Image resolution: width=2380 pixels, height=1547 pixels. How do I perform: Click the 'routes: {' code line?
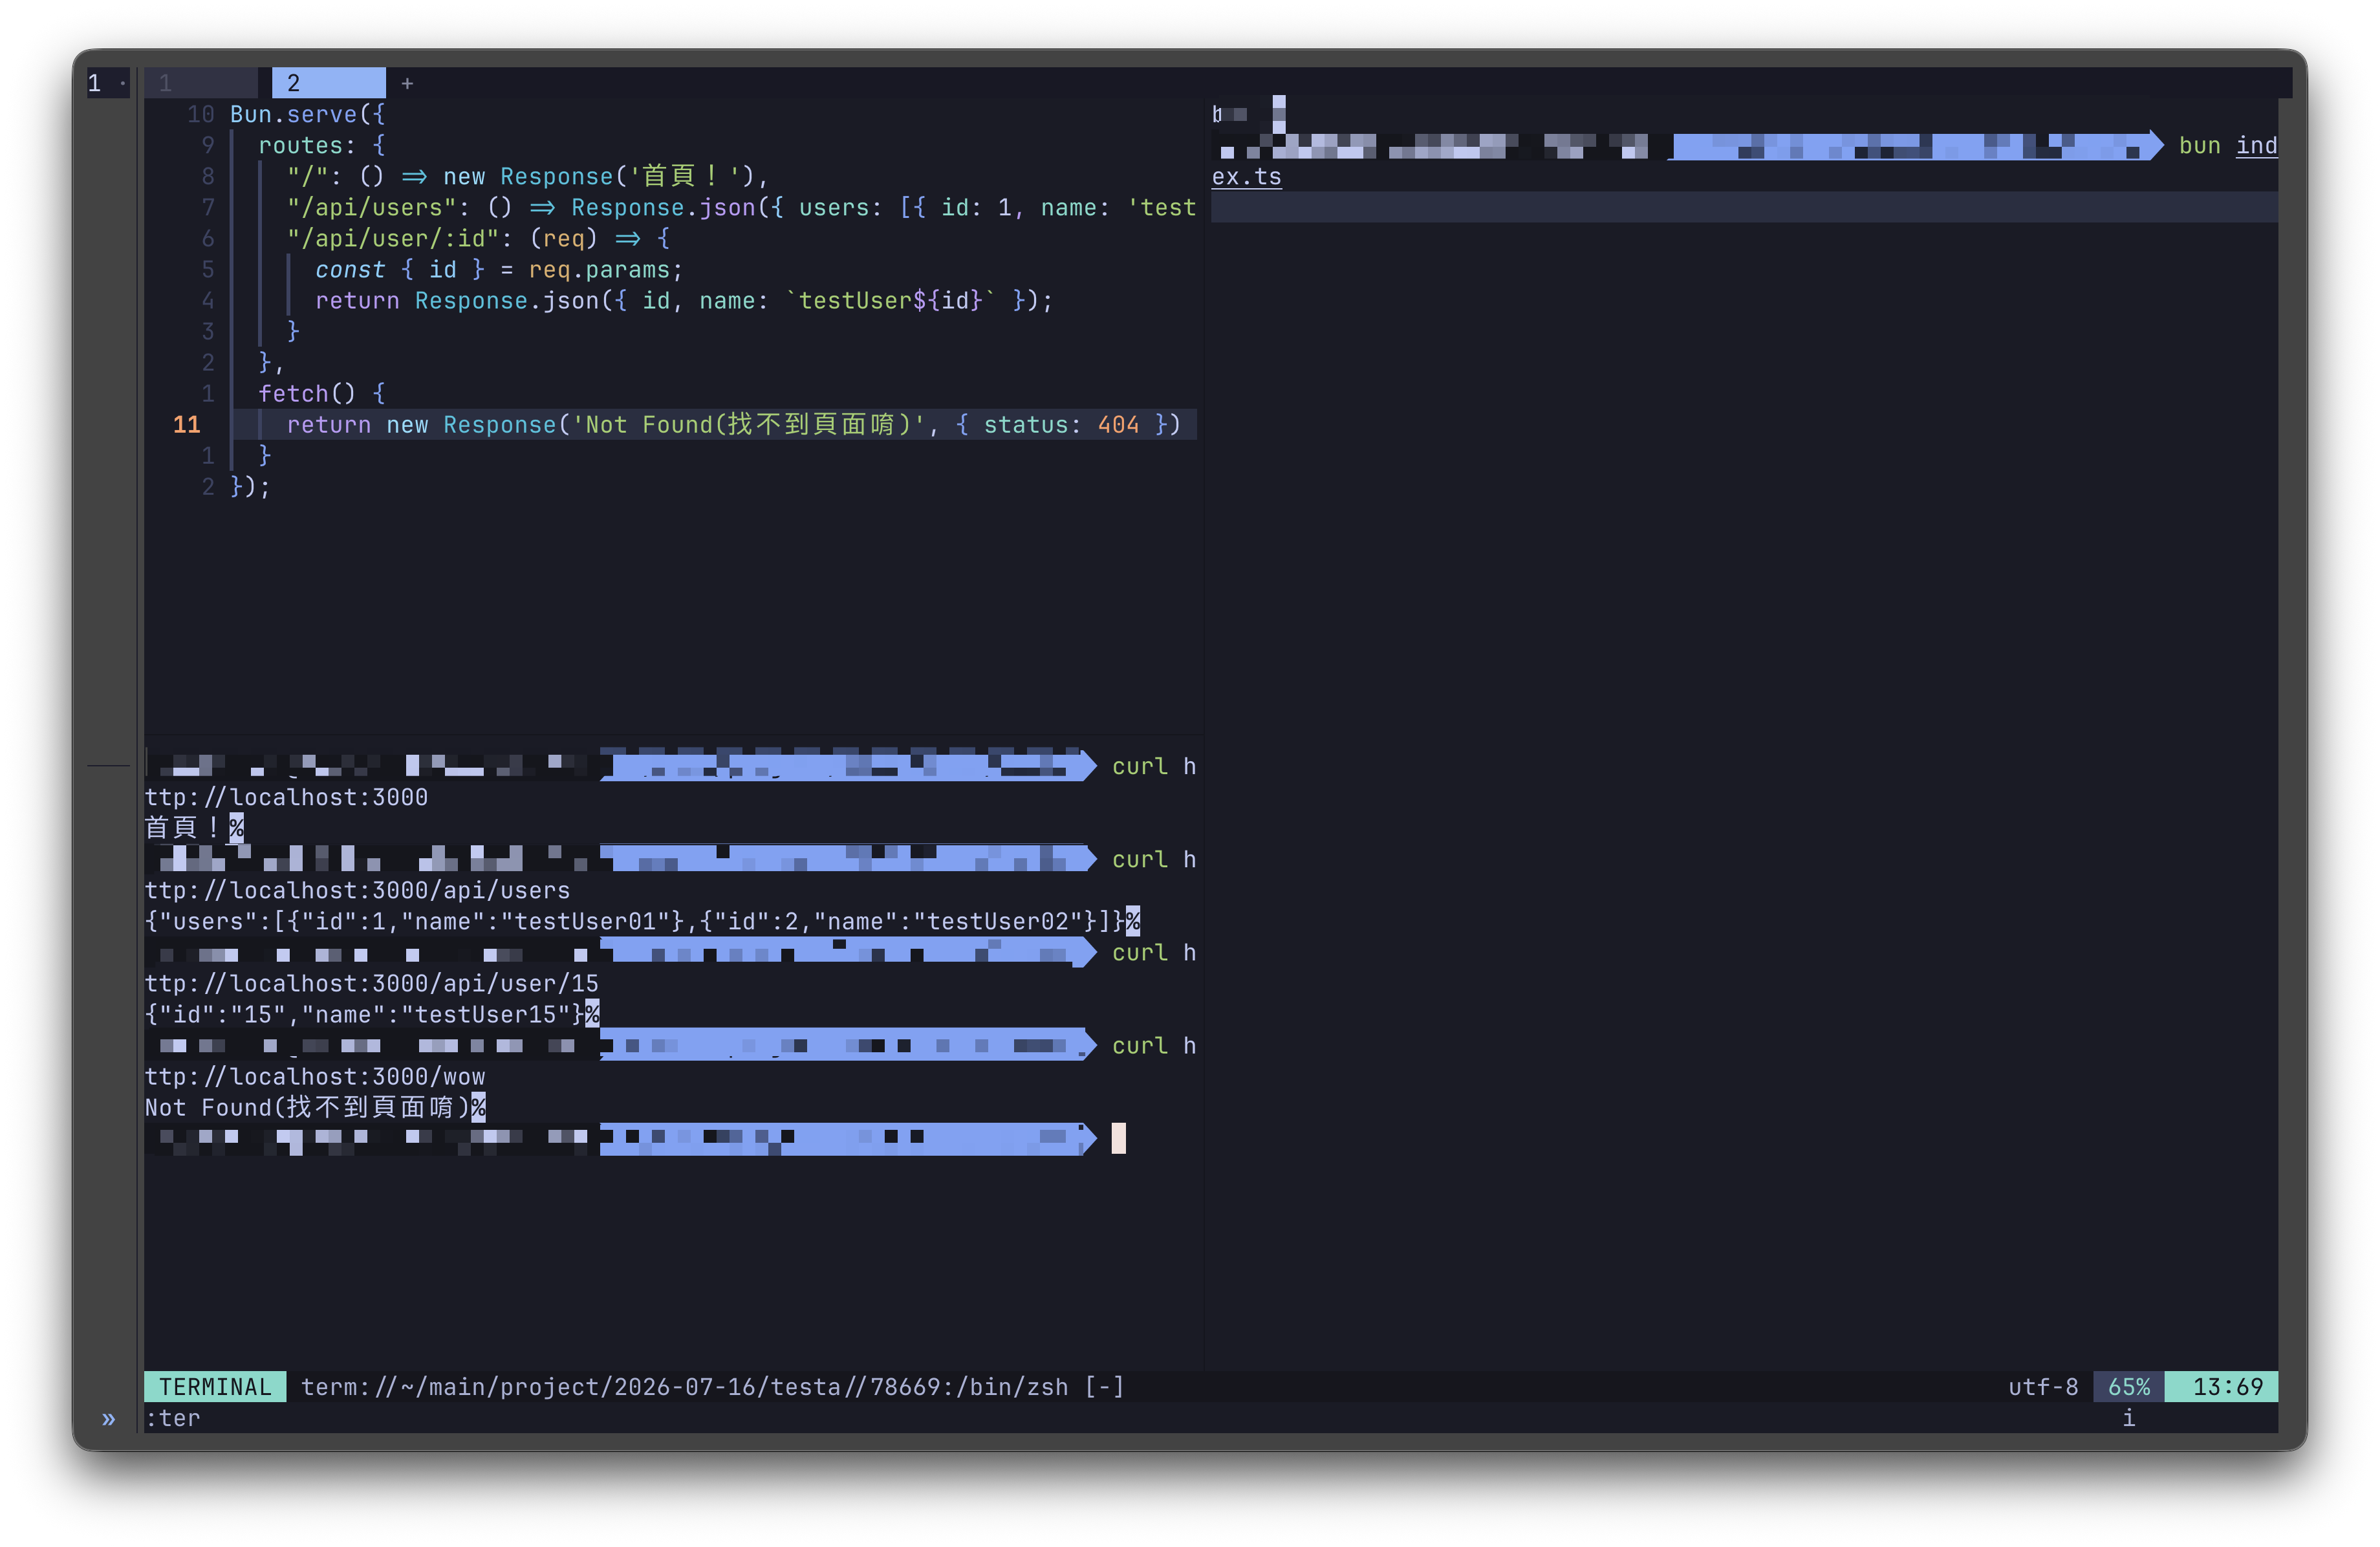click(x=321, y=145)
